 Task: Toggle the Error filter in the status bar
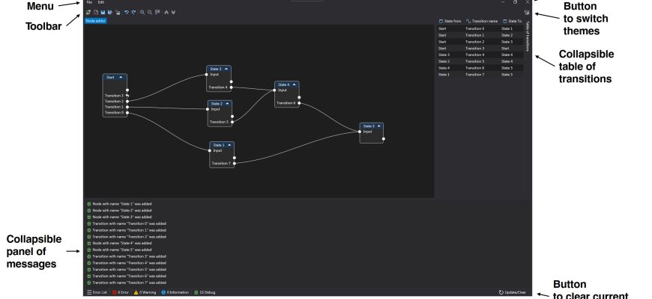(120, 292)
